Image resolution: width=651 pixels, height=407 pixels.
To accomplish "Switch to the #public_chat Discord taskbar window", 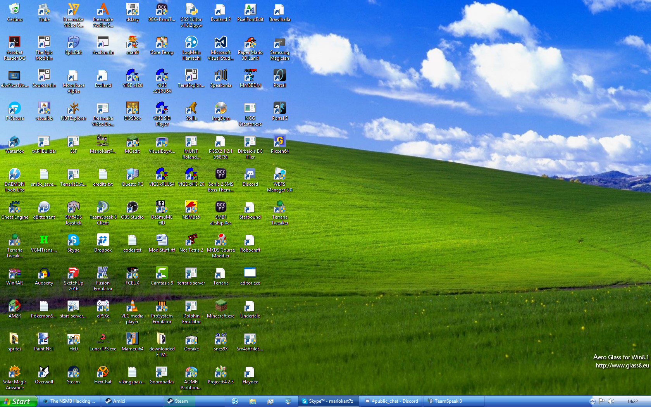I will [x=391, y=401].
